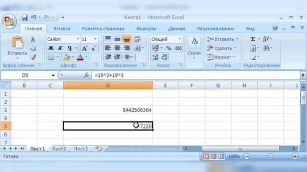
Task: Switch to sheet Лист2
Action: pyautogui.click(x=59, y=149)
